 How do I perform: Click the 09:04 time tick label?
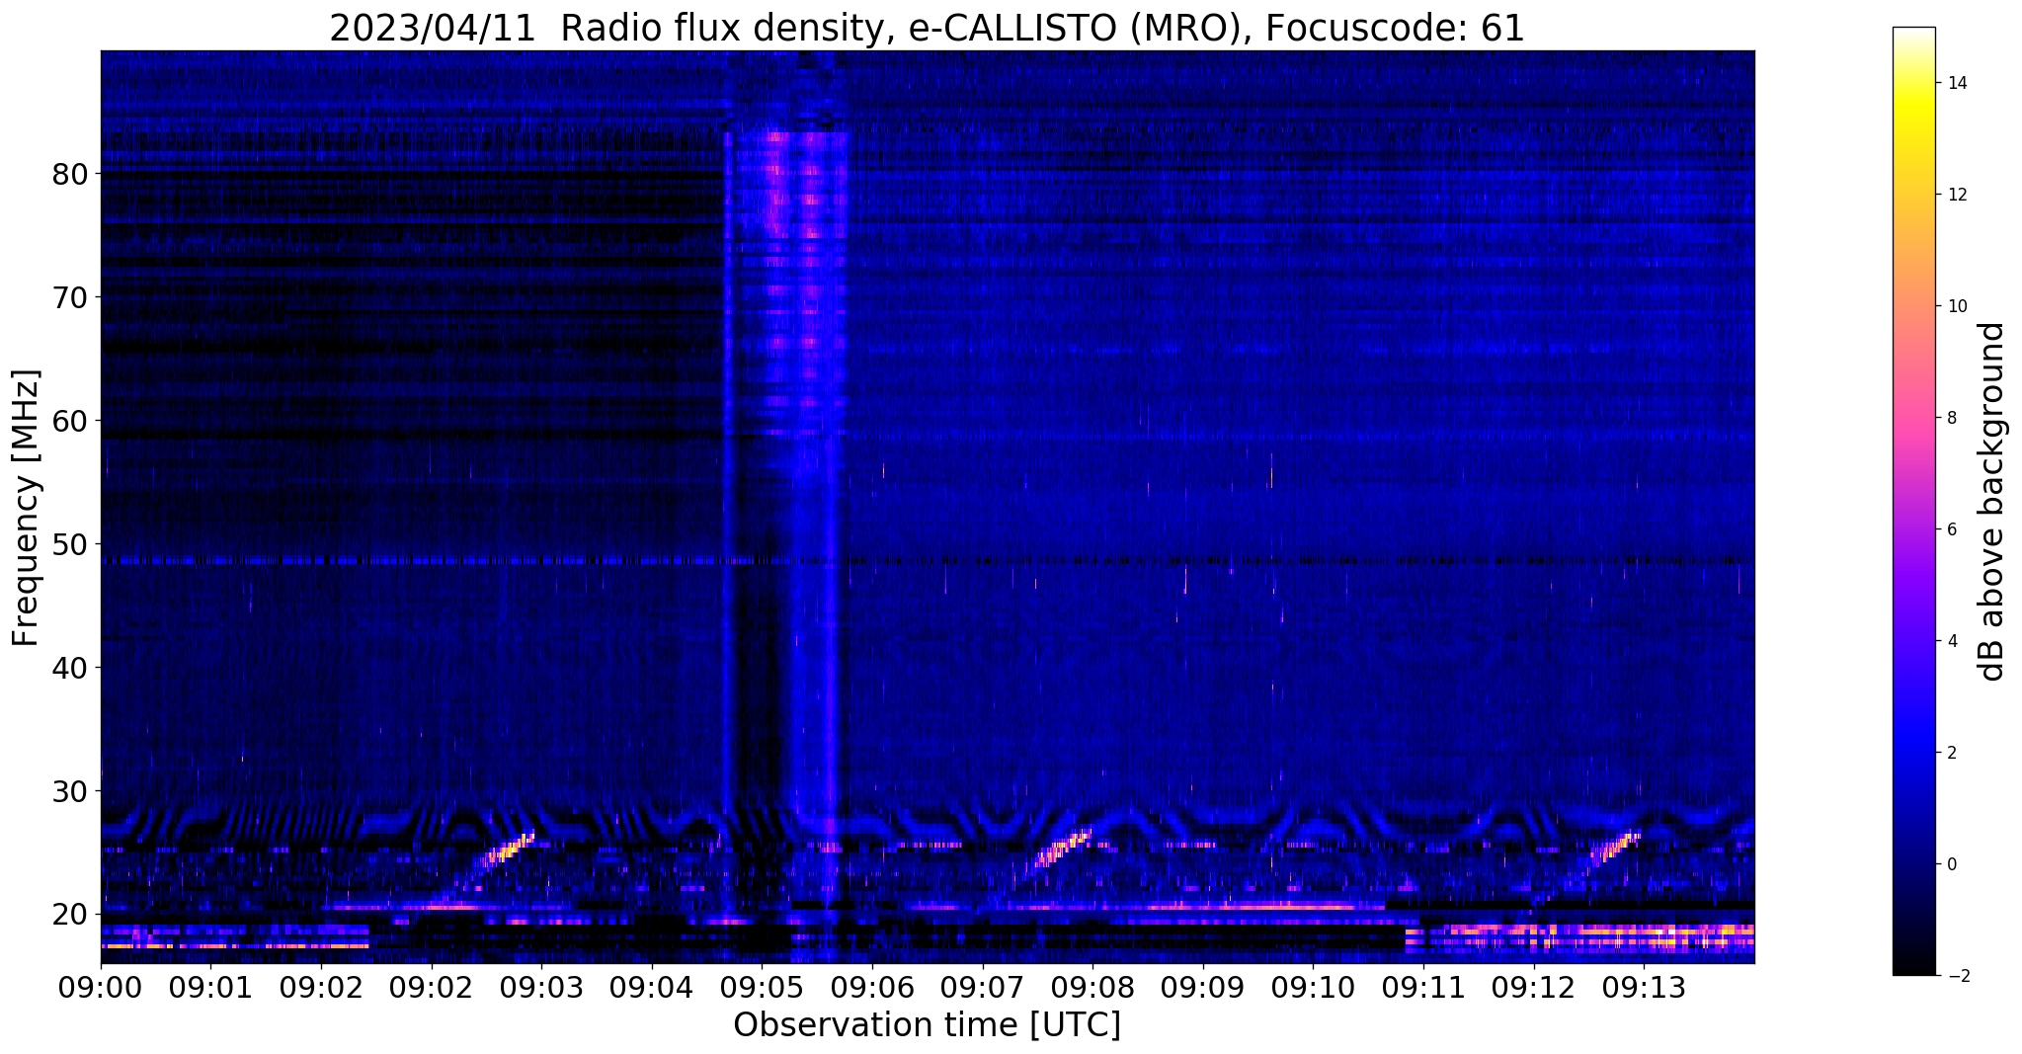pyautogui.click(x=651, y=986)
